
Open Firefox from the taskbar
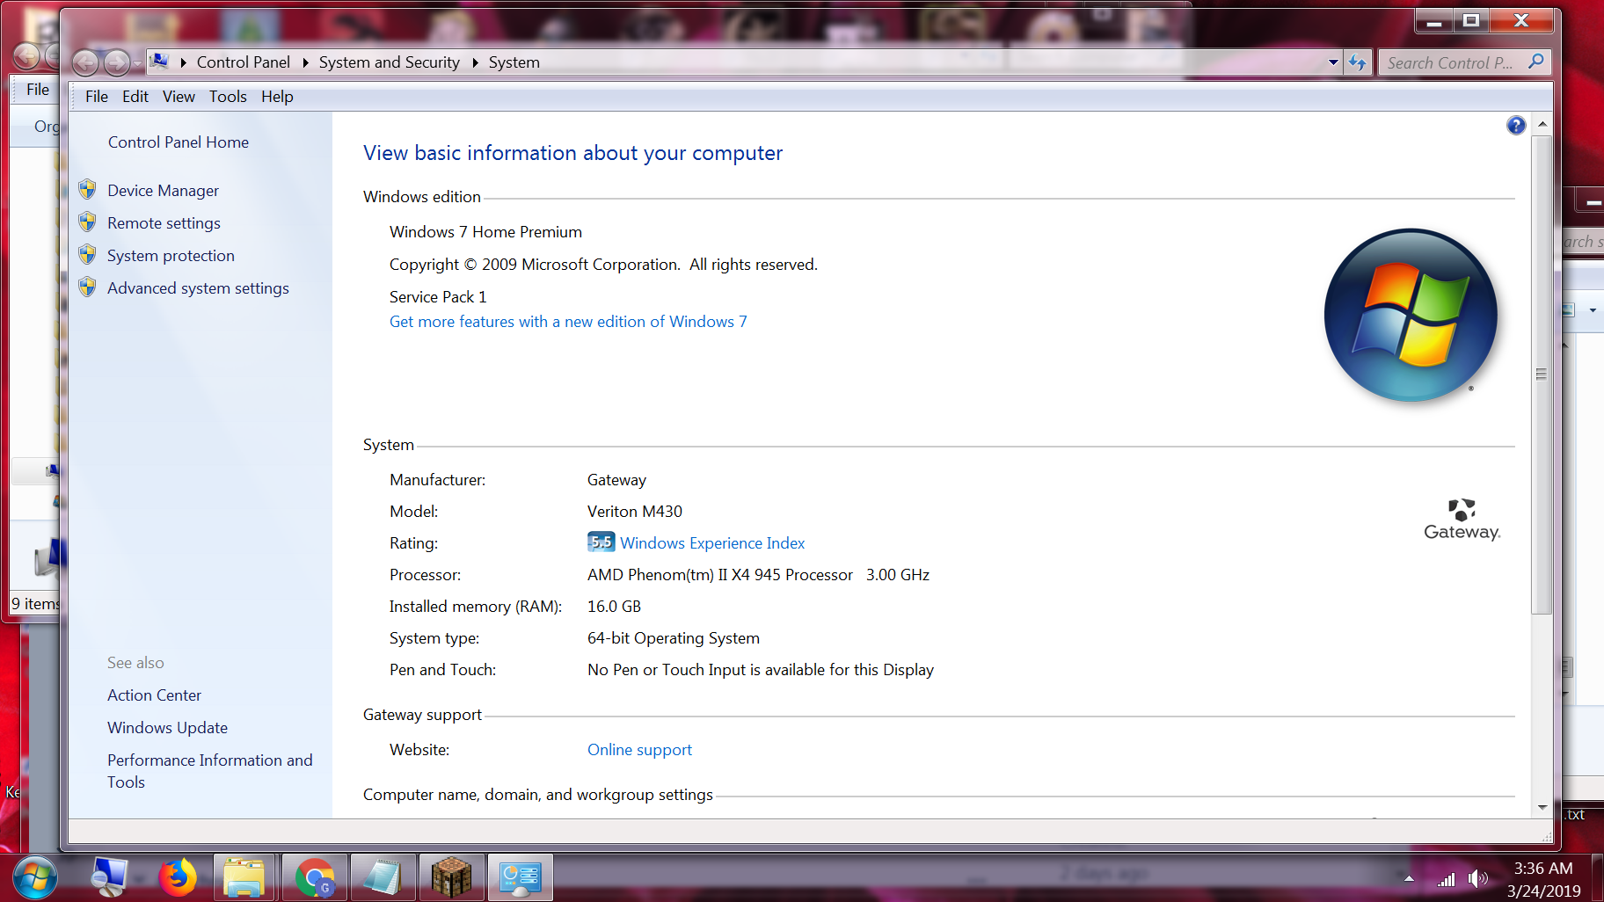click(x=178, y=877)
